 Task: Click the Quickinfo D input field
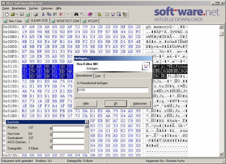pyautogui.click(x=68, y=141)
